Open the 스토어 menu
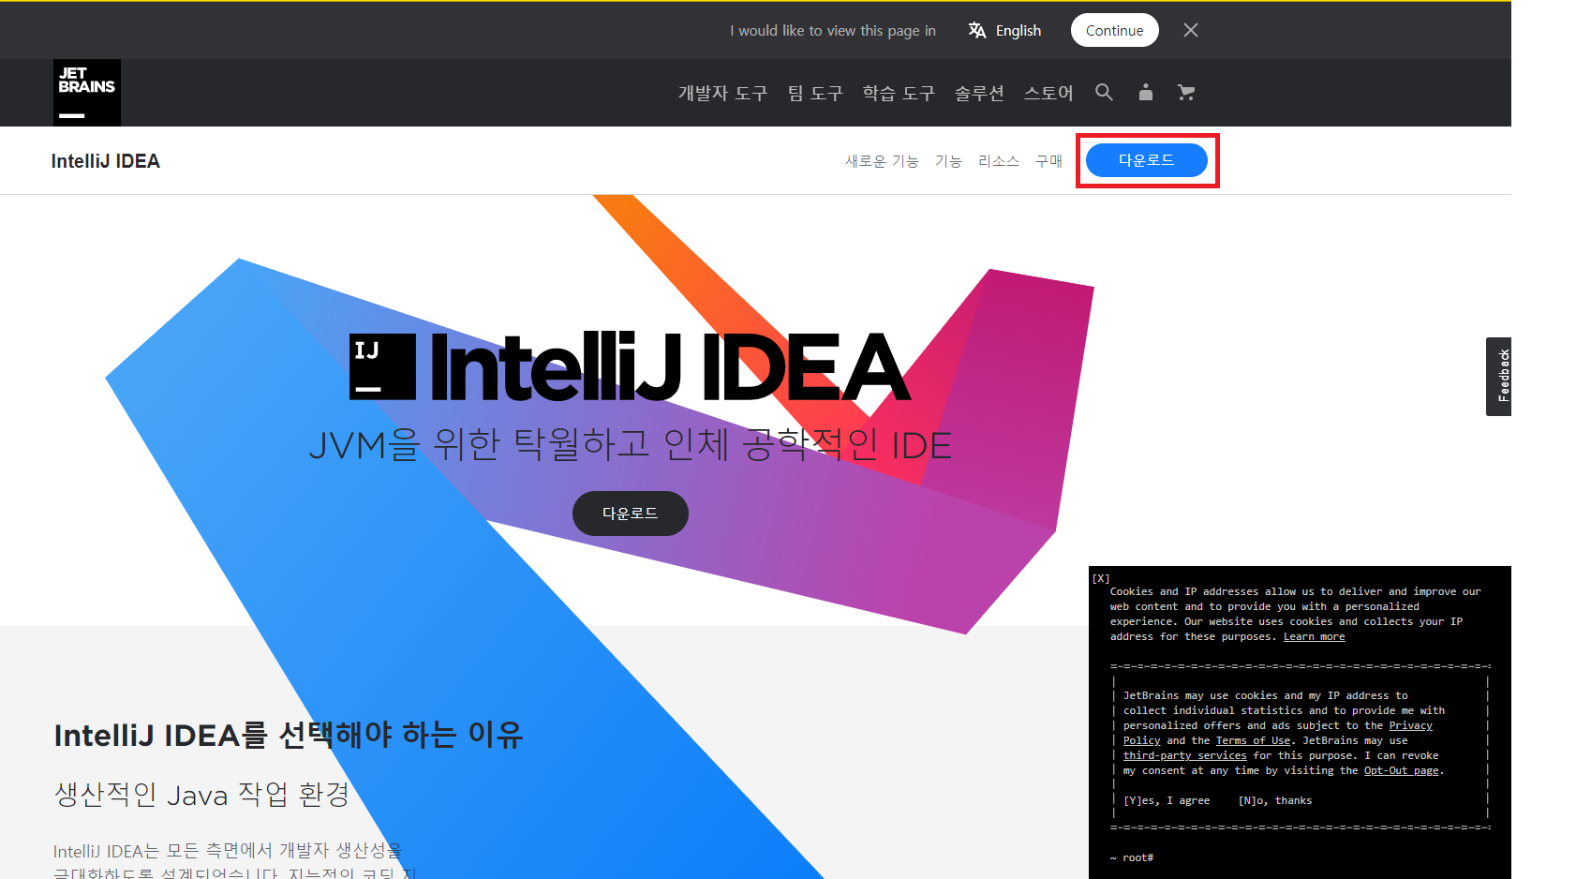The image size is (1576, 879). tap(1048, 93)
